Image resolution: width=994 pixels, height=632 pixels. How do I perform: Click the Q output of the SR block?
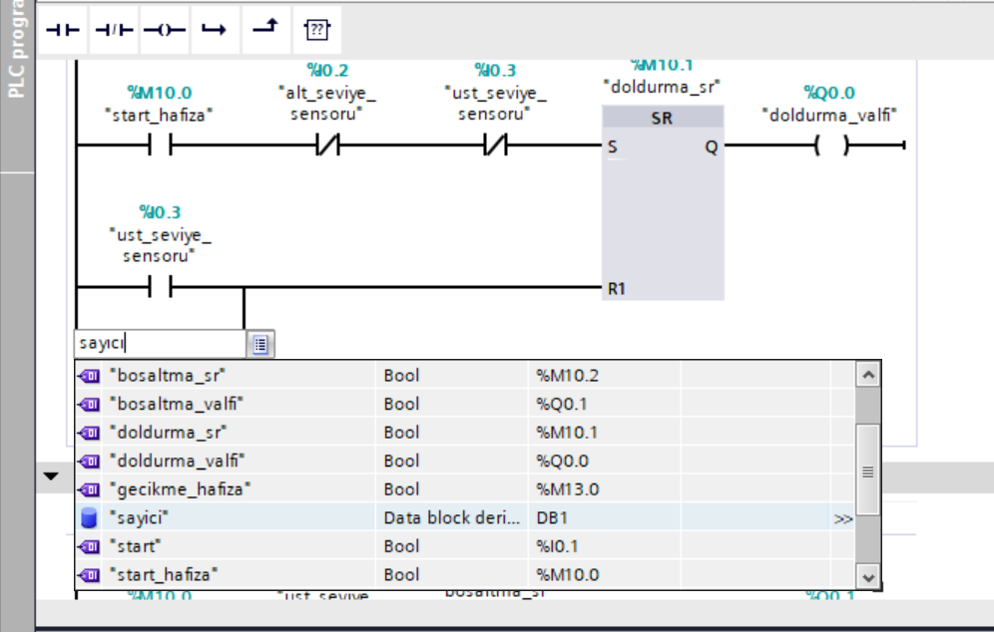pos(712,148)
